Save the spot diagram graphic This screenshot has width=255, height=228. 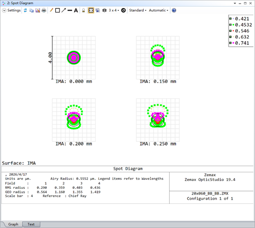coord(38,11)
